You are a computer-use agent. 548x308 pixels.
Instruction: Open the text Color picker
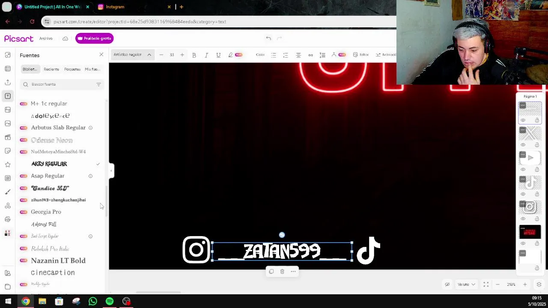click(260, 55)
